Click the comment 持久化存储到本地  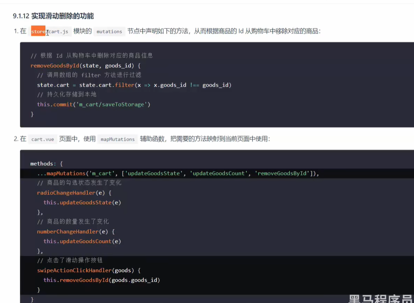click(67, 95)
